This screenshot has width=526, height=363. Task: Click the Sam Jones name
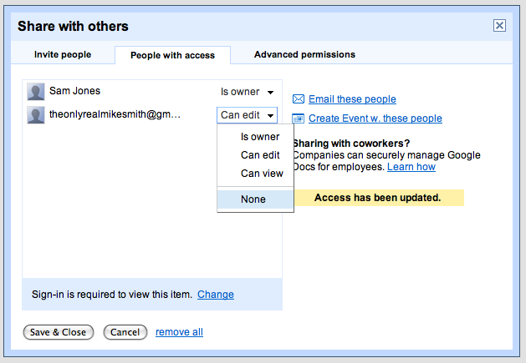tap(74, 91)
